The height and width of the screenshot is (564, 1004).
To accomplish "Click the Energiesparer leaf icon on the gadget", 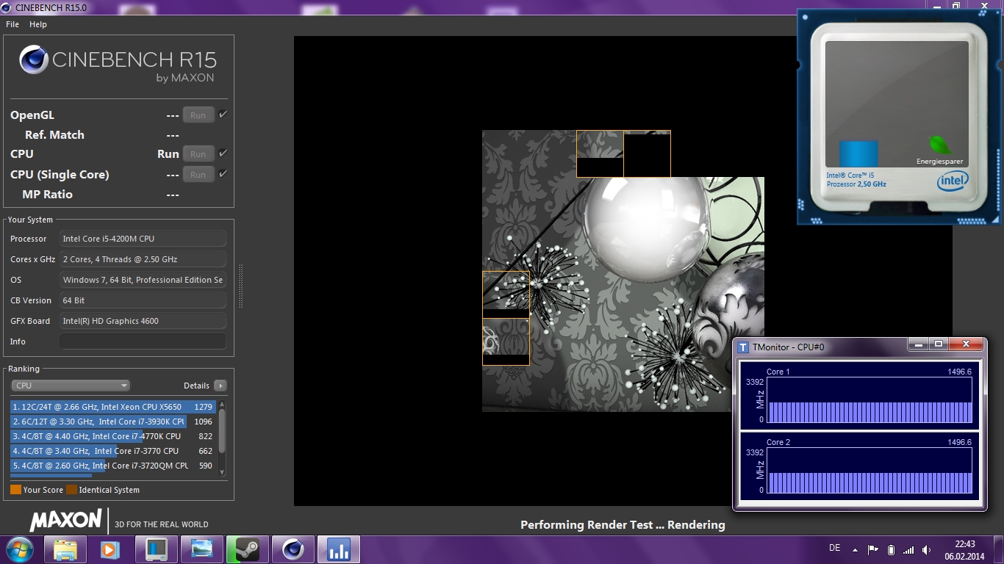I will [940, 145].
